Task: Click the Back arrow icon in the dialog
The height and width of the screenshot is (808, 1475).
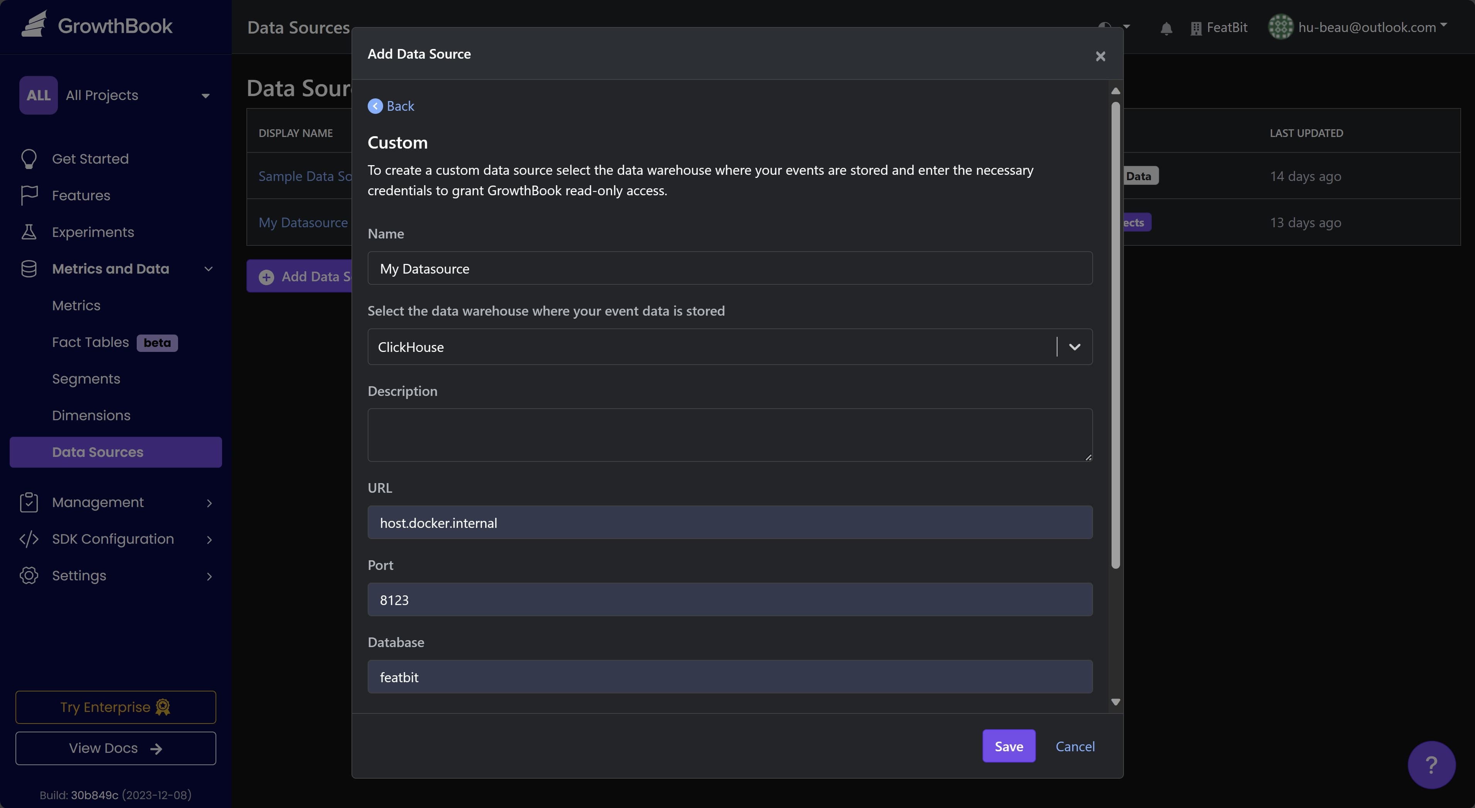Action: click(375, 106)
